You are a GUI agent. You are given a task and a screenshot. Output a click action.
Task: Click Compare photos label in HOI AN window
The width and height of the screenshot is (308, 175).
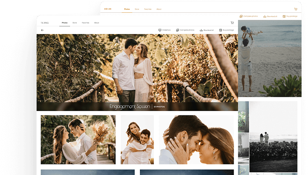[x=251, y=16]
